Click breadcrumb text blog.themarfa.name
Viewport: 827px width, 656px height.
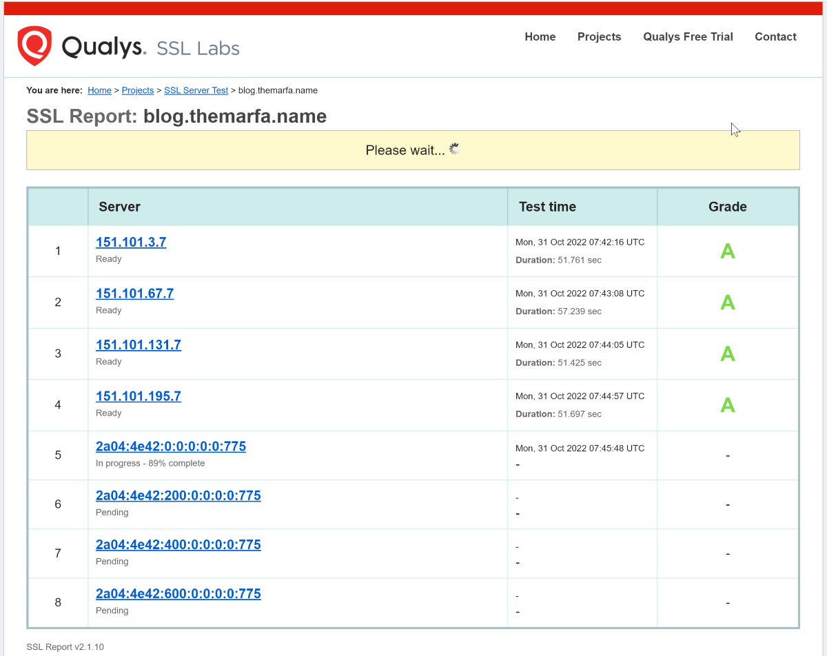coord(278,90)
